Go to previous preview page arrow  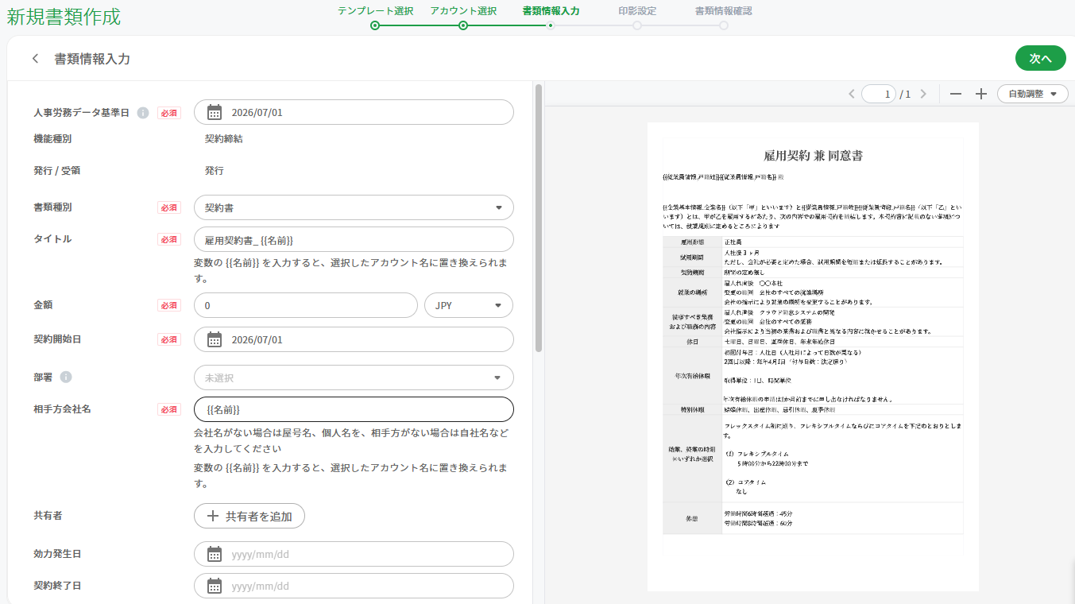coord(852,94)
